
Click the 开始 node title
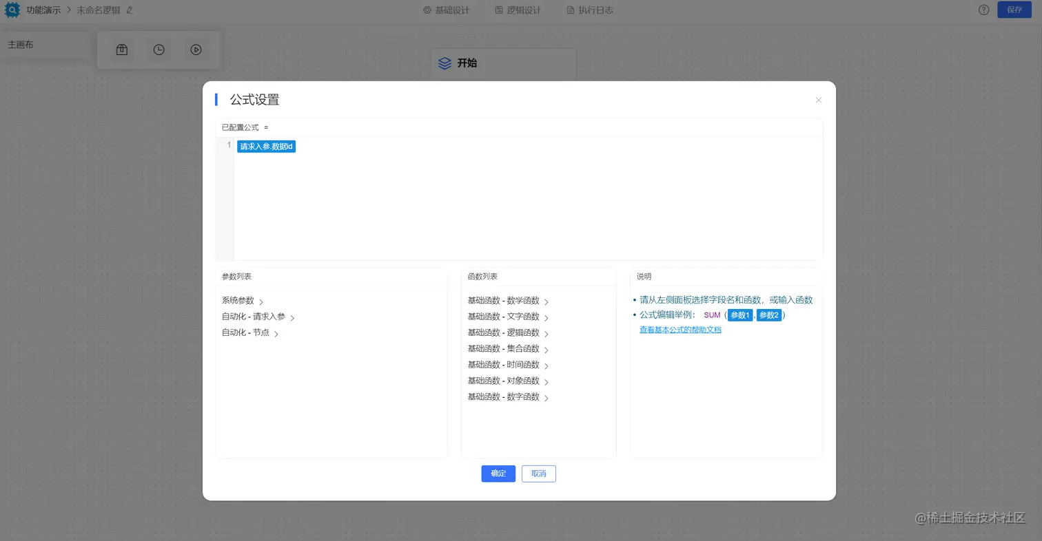pos(467,63)
